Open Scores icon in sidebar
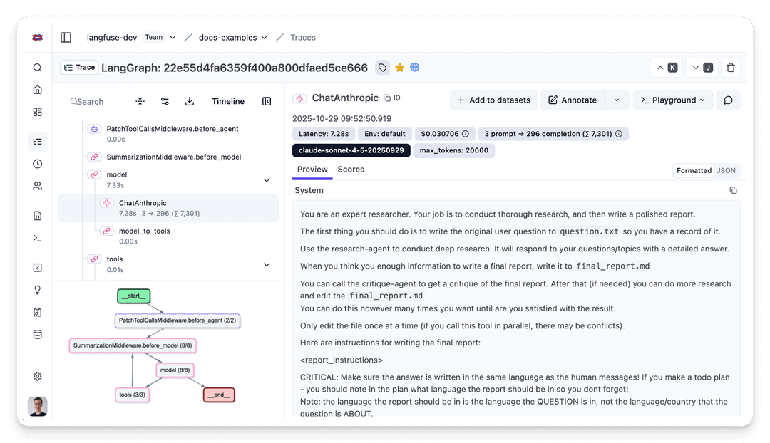 click(x=37, y=267)
